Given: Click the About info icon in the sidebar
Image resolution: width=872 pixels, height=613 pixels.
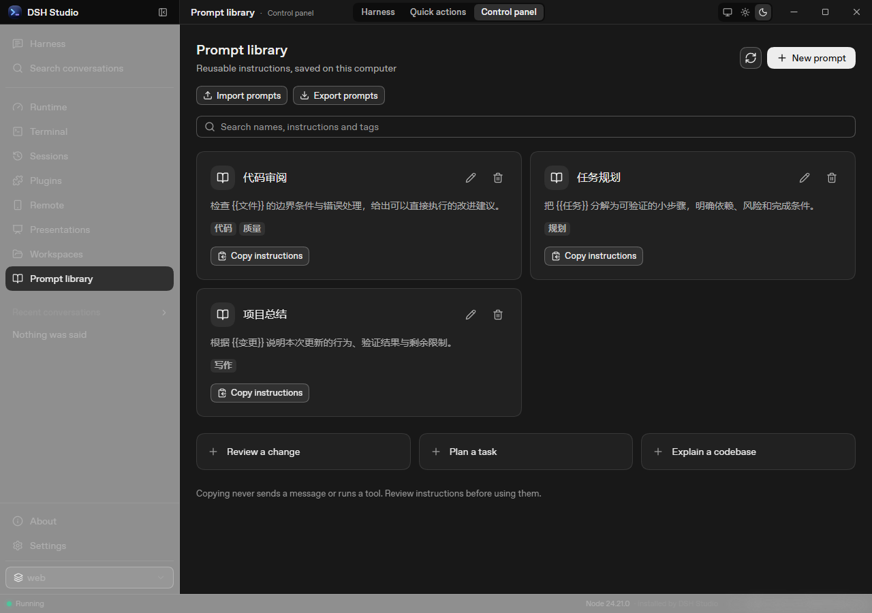Looking at the screenshot, I should [18, 521].
